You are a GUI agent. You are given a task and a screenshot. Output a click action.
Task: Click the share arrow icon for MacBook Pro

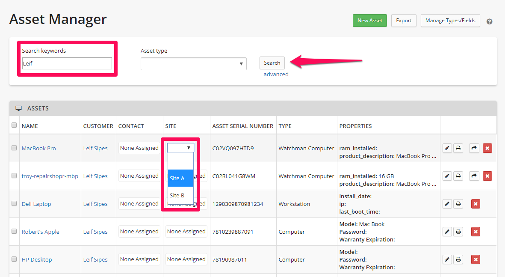pos(473,148)
